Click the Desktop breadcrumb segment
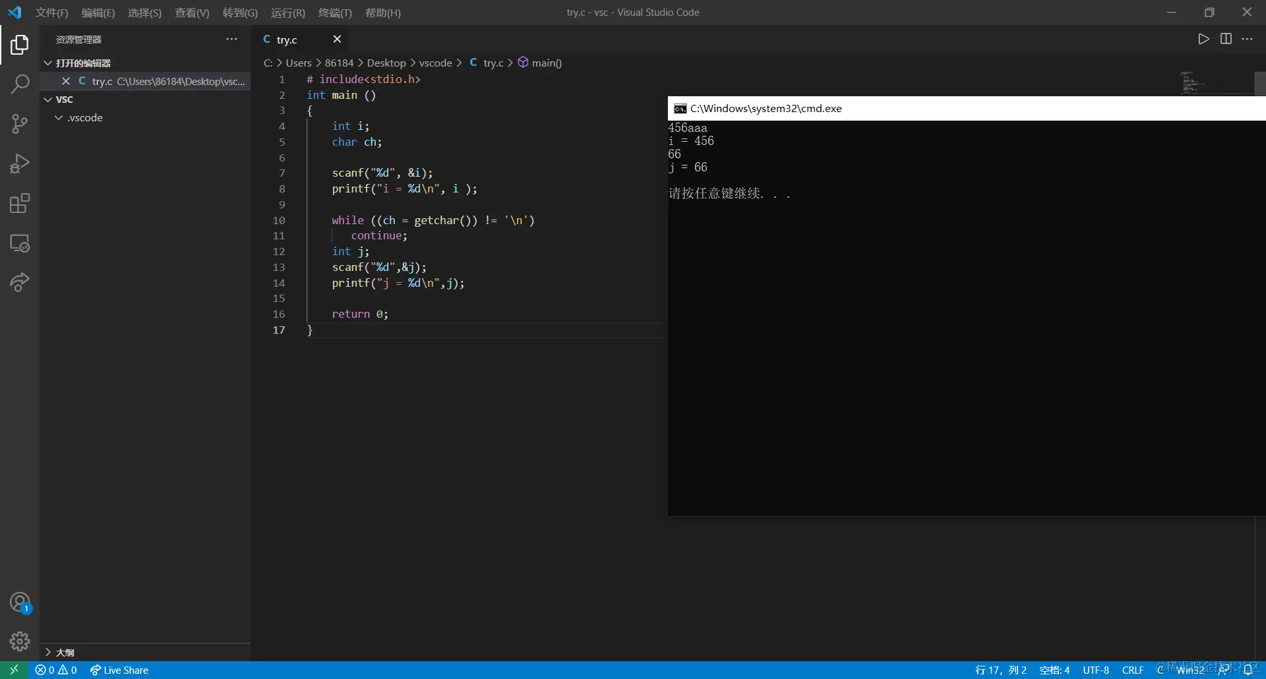Image resolution: width=1266 pixels, height=679 pixels. (x=386, y=63)
